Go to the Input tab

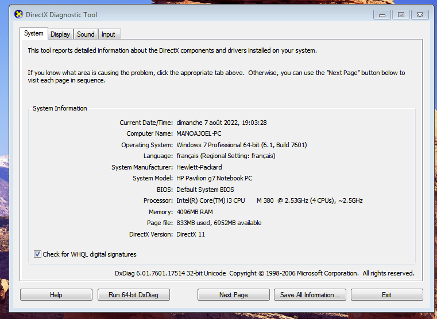click(109, 34)
